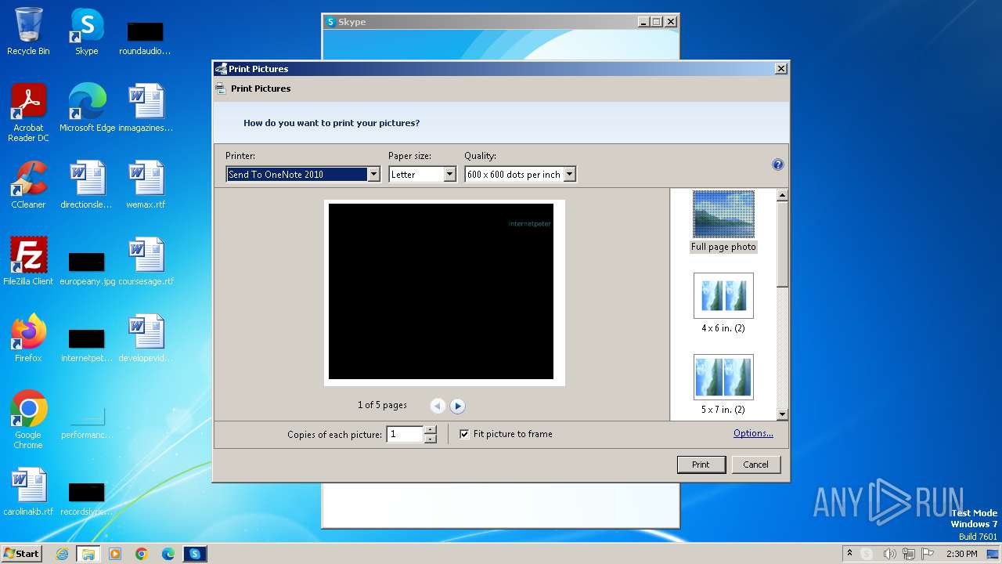
Task: Cancel the Print Pictures dialog
Action: (755, 465)
